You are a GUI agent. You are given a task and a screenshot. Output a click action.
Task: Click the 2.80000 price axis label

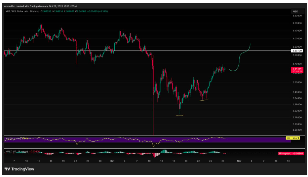297,55
